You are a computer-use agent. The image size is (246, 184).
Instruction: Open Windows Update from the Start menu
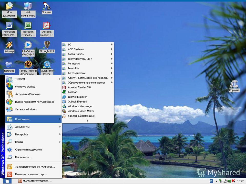(33, 87)
